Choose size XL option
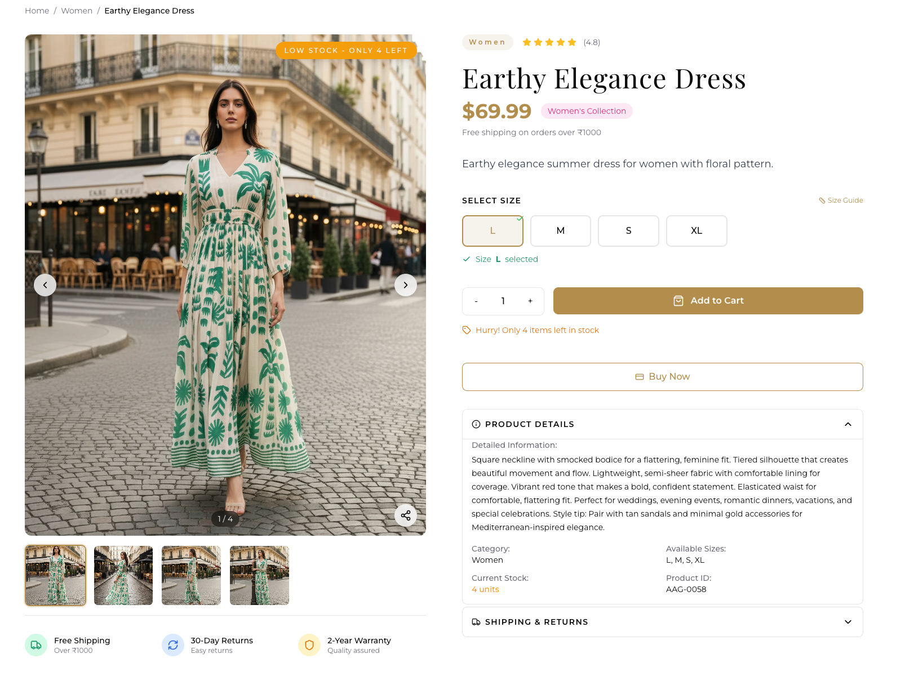This screenshot has height=676, width=914. [696, 231]
